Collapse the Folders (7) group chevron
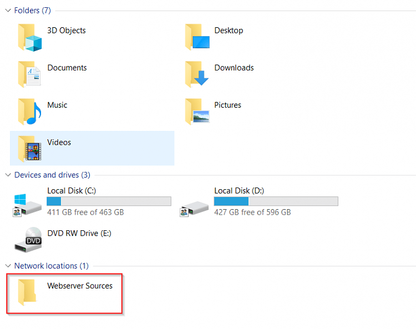Screen dimensions: 416x329 [x=8, y=11]
